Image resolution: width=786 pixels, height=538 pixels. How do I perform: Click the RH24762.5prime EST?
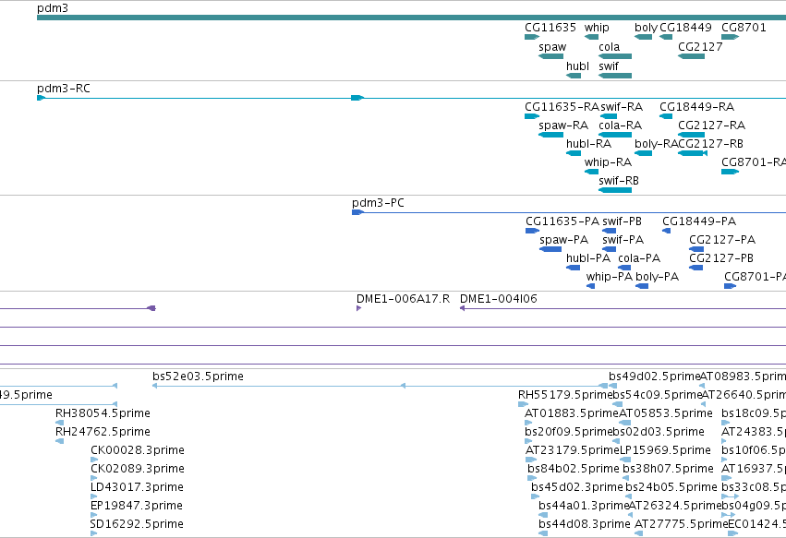pos(60,441)
